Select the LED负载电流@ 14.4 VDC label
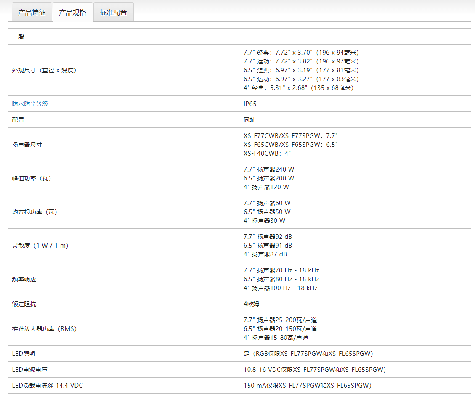Screen dimensions: 475x394 coord(47,386)
